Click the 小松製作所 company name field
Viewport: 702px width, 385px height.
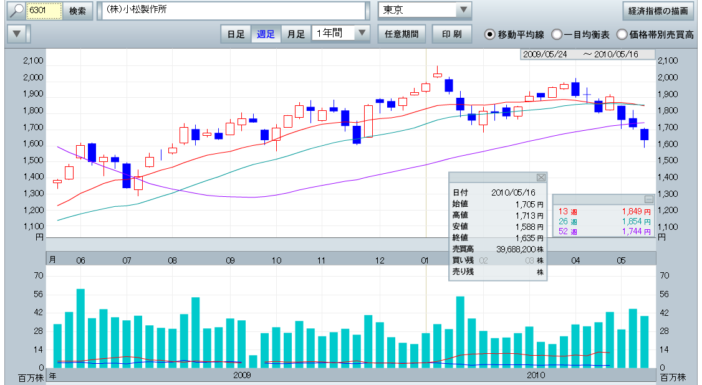coord(232,11)
